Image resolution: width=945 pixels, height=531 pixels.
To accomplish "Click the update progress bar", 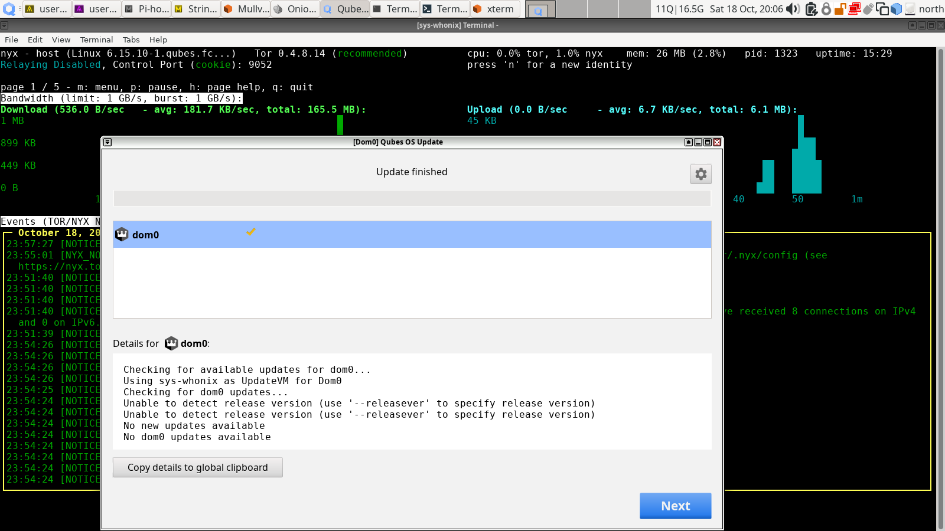I will click(x=412, y=198).
